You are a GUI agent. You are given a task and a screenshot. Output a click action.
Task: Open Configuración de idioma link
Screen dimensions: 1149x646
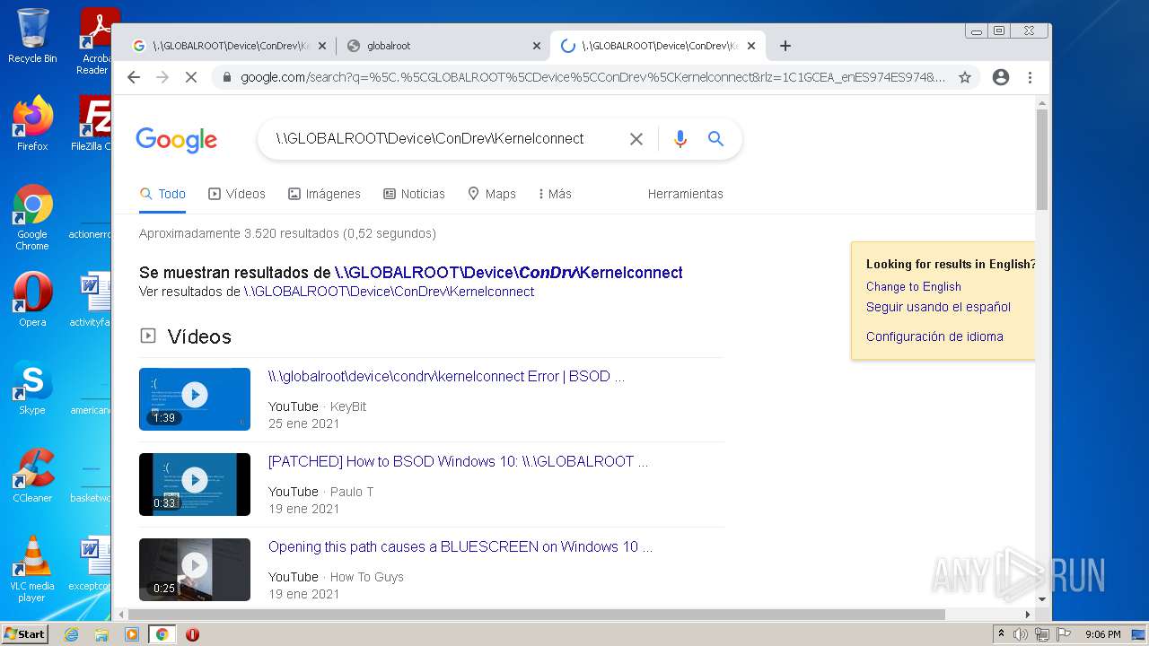[934, 336]
